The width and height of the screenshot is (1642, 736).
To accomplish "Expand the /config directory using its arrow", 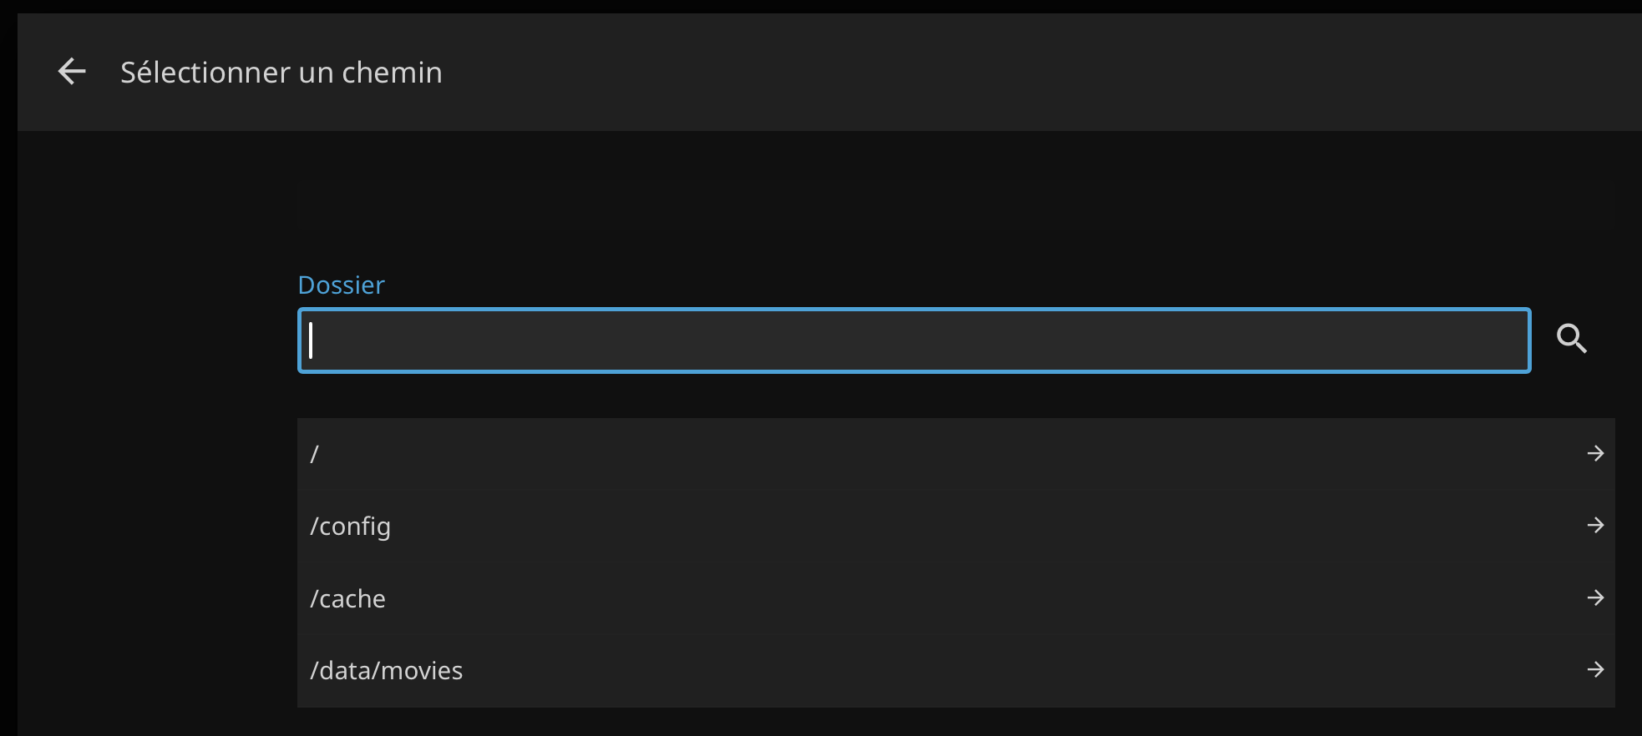I will (x=1595, y=525).
